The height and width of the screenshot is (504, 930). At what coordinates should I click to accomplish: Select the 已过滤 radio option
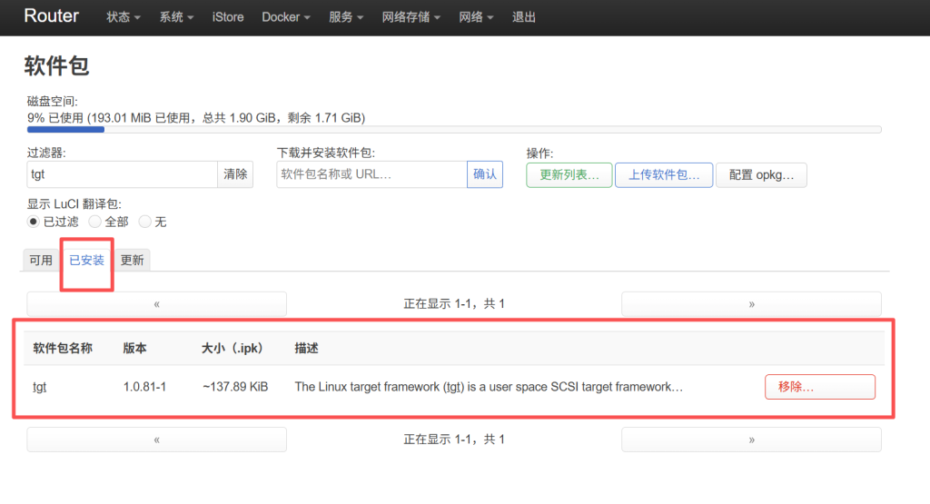coord(34,222)
